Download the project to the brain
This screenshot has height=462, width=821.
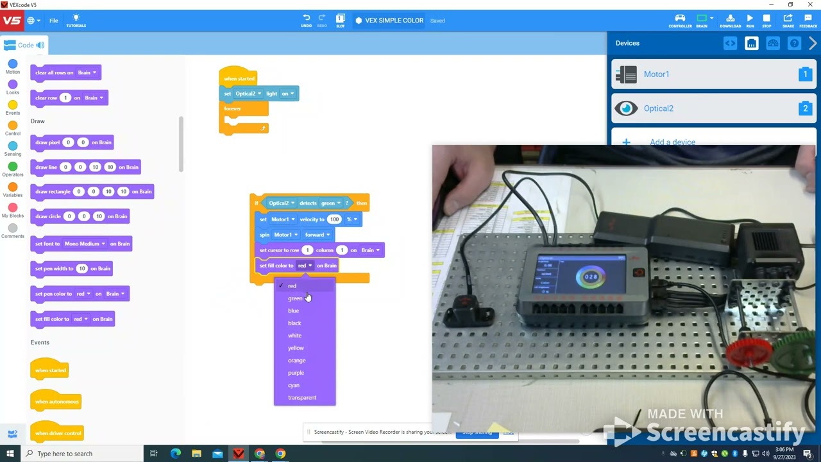[x=730, y=21]
